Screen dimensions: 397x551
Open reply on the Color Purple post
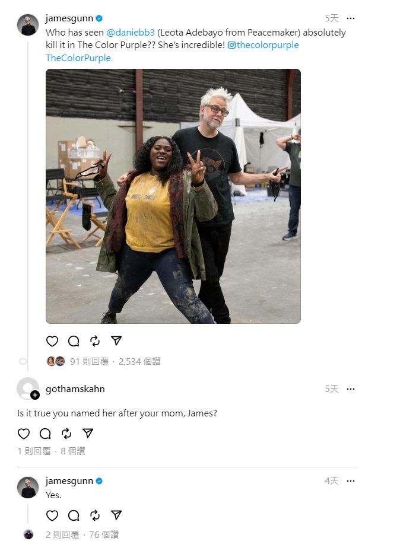point(74,341)
